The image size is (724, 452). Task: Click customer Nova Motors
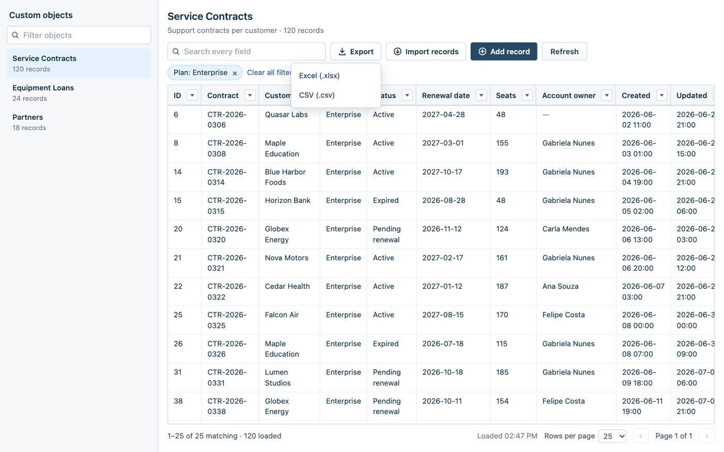(286, 258)
